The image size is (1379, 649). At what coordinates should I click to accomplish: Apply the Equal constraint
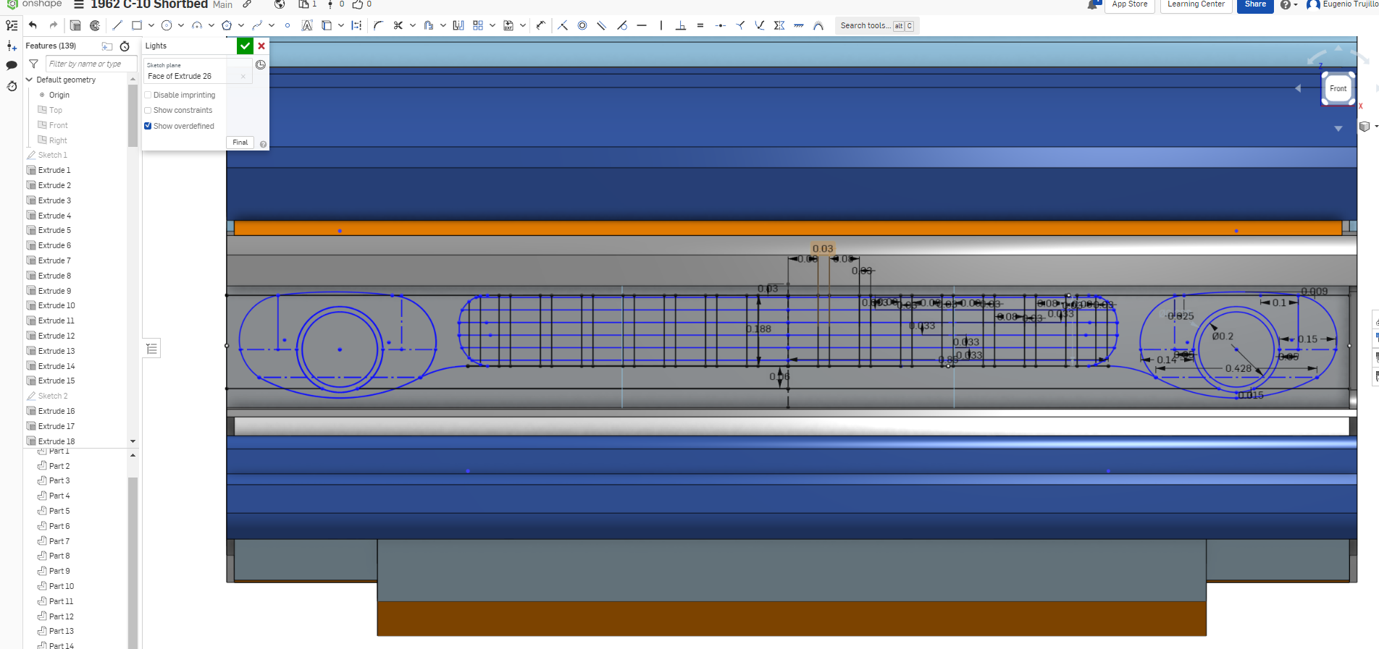click(x=700, y=25)
